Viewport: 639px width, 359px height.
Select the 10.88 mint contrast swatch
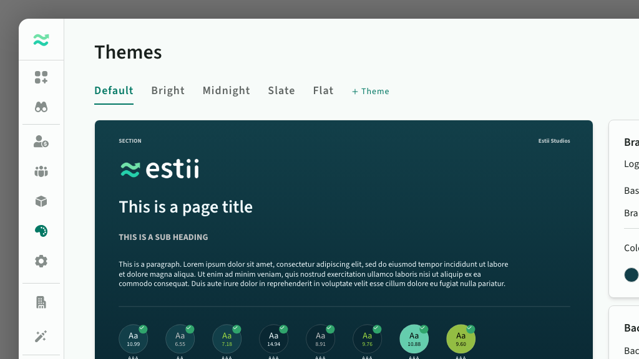[x=414, y=339]
